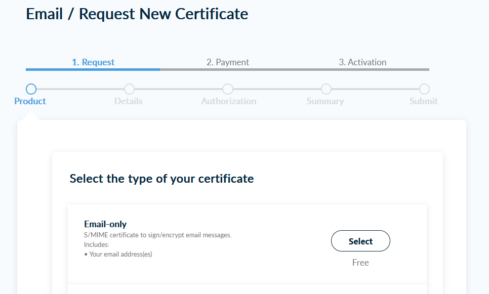Click the 'Email-only' certificate heading
The height and width of the screenshot is (294, 489).
pyautogui.click(x=105, y=224)
